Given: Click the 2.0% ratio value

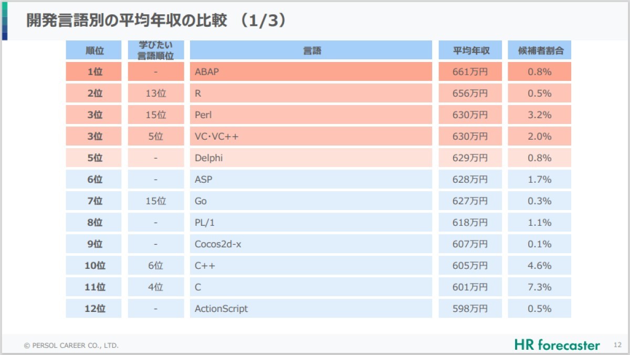Looking at the screenshot, I should coord(540,136).
